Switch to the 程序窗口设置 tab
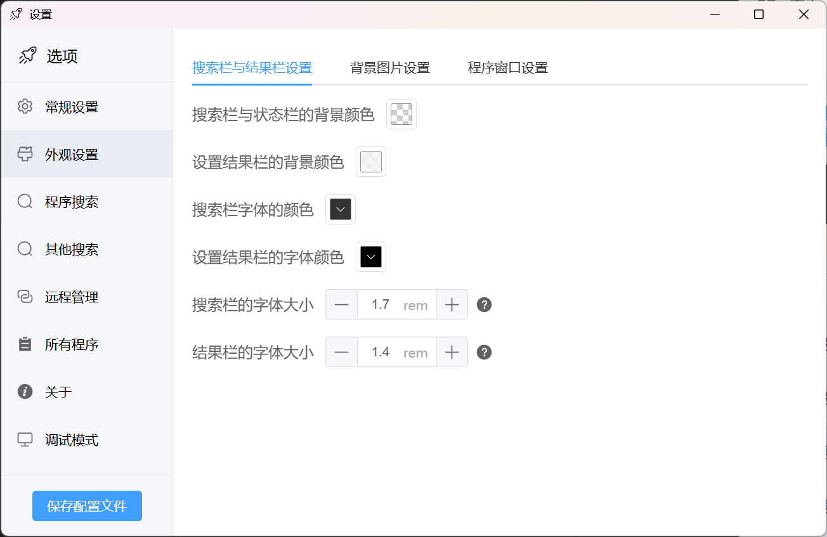This screenshot has width=827, height=537. (507, 68)
